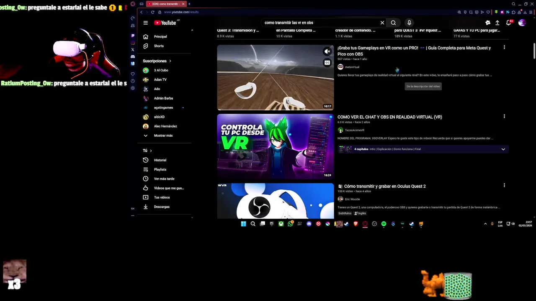
Task: Click the YouTube page vertical scrollbar
Action: [534, 51]
